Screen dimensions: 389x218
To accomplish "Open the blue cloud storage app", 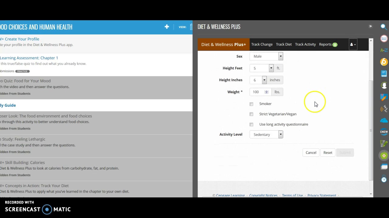I will [x=384, y=121].
